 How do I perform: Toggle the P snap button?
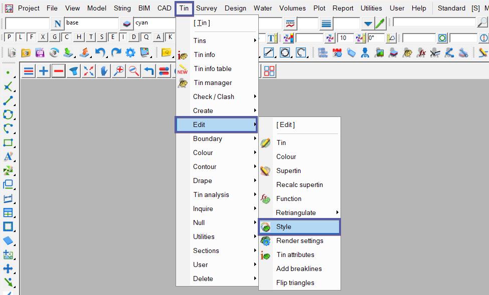[x=9, y=37]
